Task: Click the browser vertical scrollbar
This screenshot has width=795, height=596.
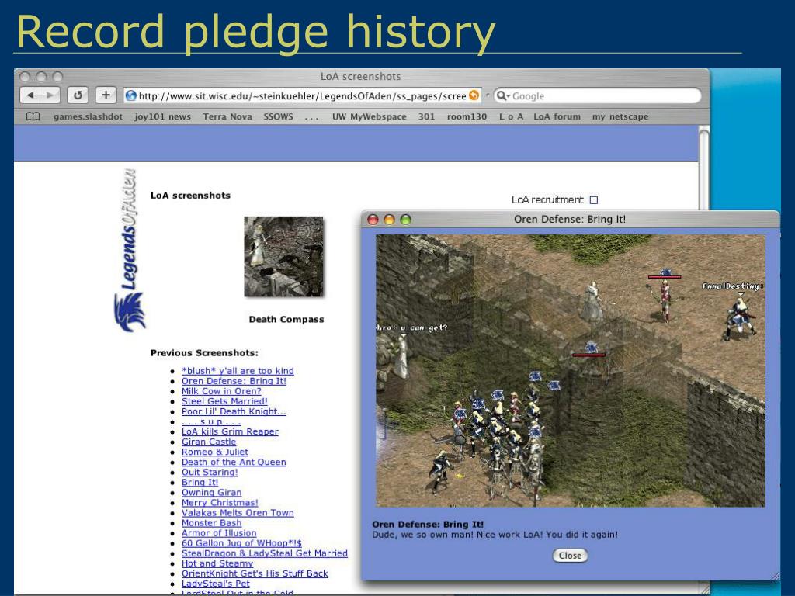Action: (x=703, y=170)
